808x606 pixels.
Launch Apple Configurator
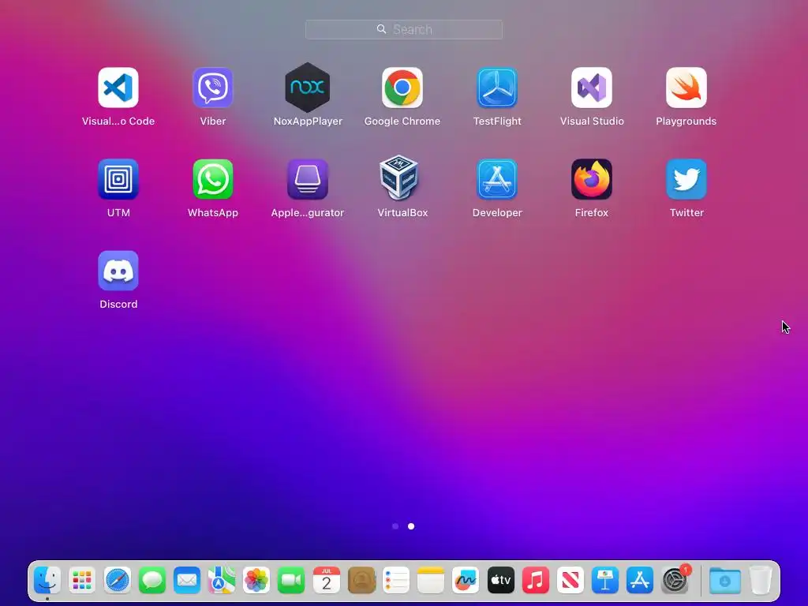click(x=308, y=179)
